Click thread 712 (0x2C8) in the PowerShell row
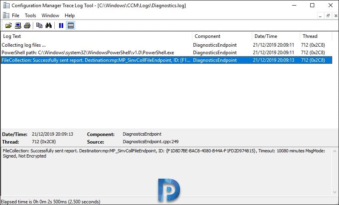 coord(313,53)
